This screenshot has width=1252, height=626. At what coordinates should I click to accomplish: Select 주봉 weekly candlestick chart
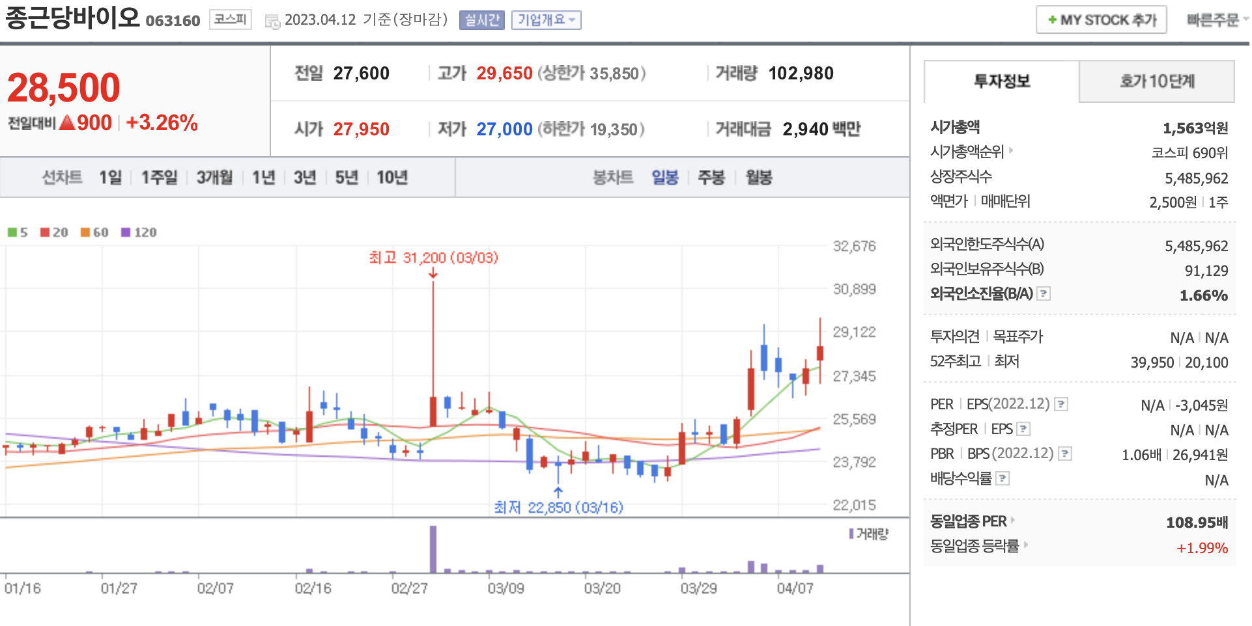click(711, 177)
